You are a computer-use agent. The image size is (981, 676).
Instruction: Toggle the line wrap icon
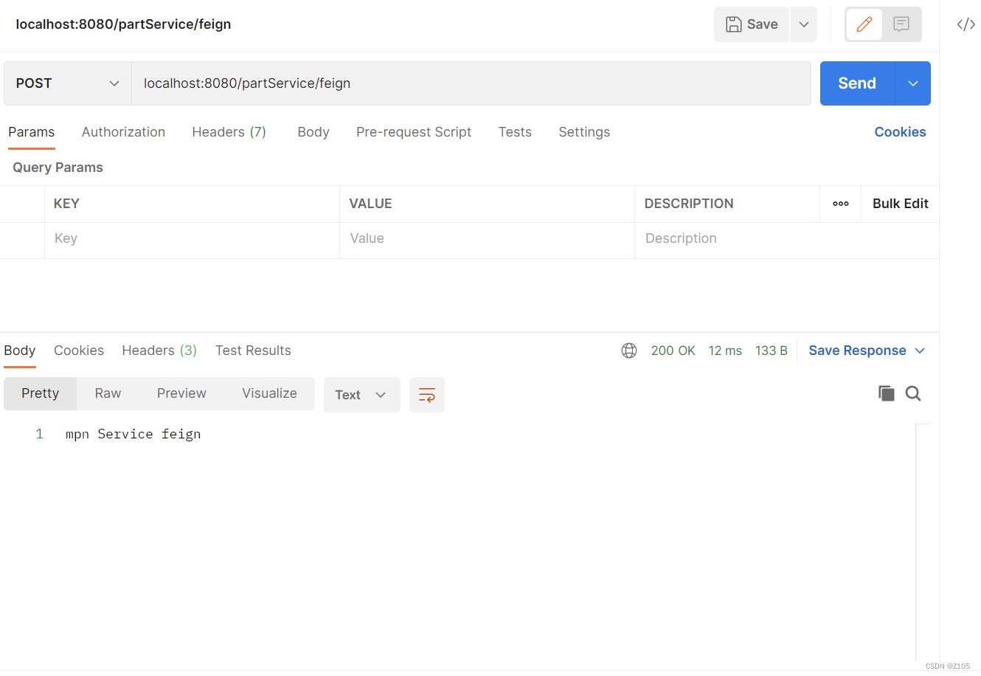tap(427, 395)
